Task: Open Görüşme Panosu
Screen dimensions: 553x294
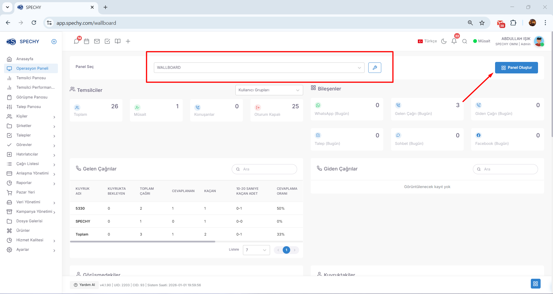Action: pyautogui.click(x=31, y=97)
